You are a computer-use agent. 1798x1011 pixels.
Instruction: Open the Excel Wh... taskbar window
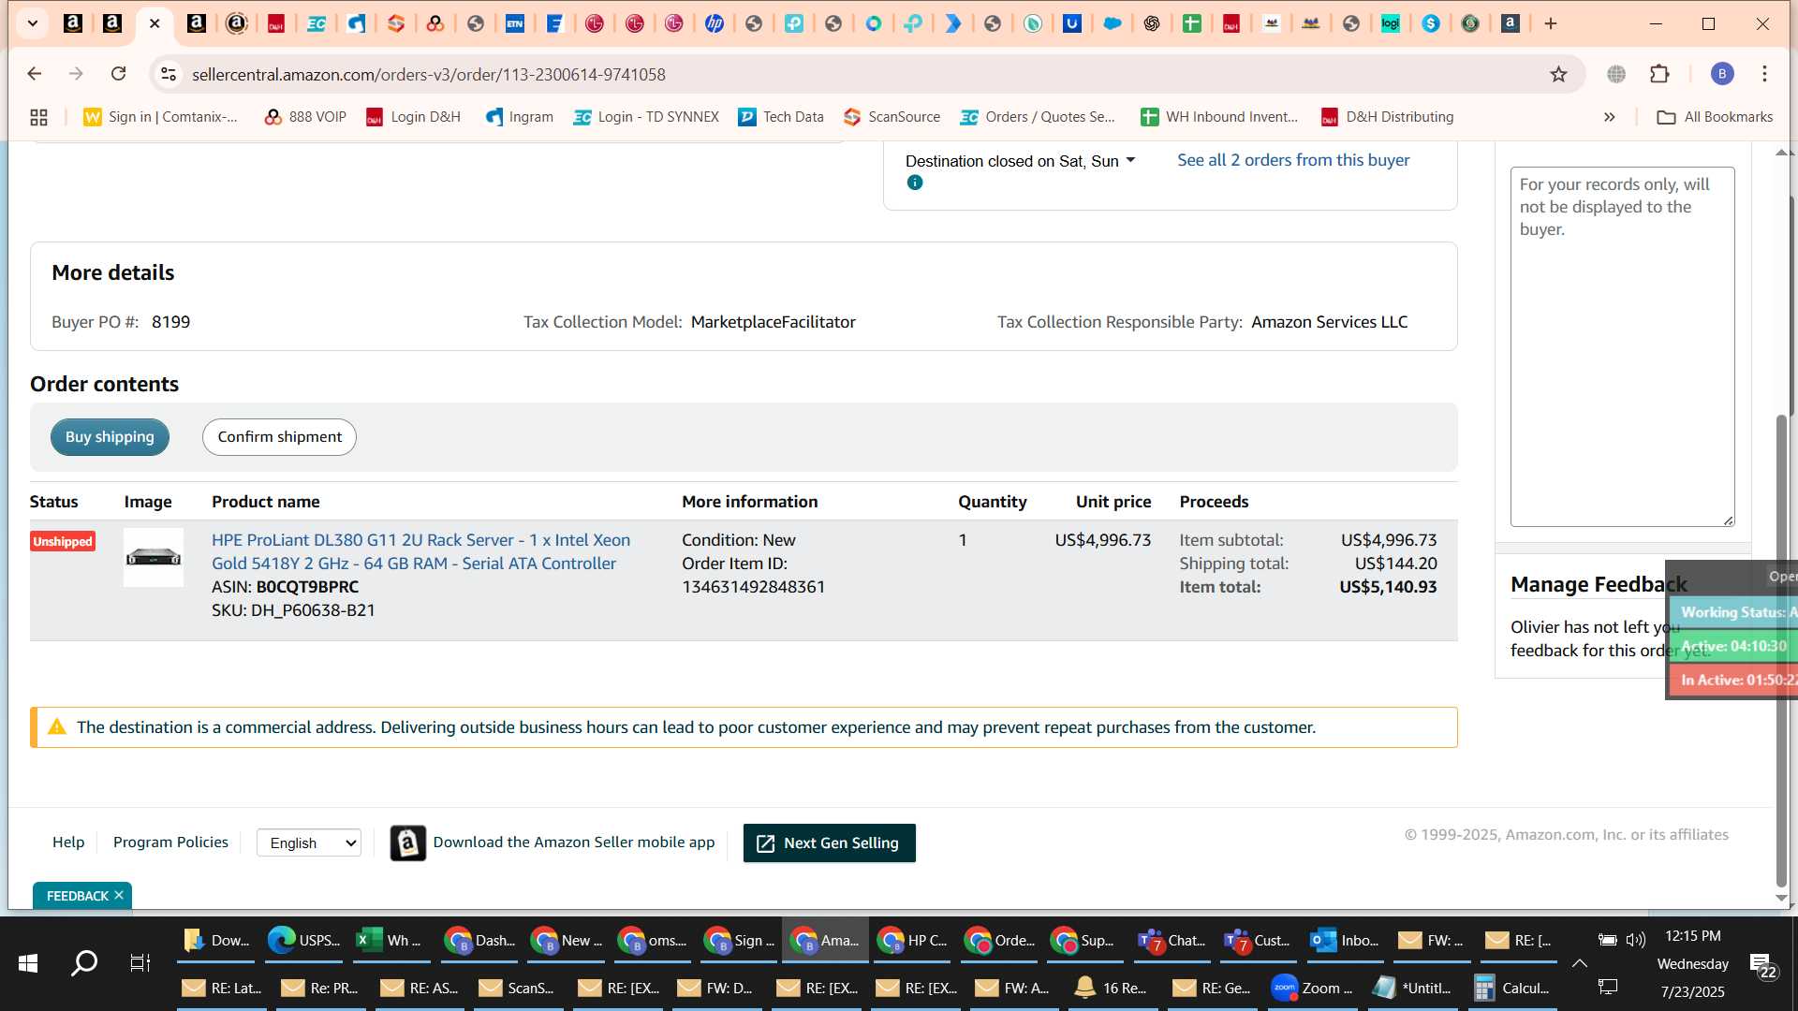point(390,940)
